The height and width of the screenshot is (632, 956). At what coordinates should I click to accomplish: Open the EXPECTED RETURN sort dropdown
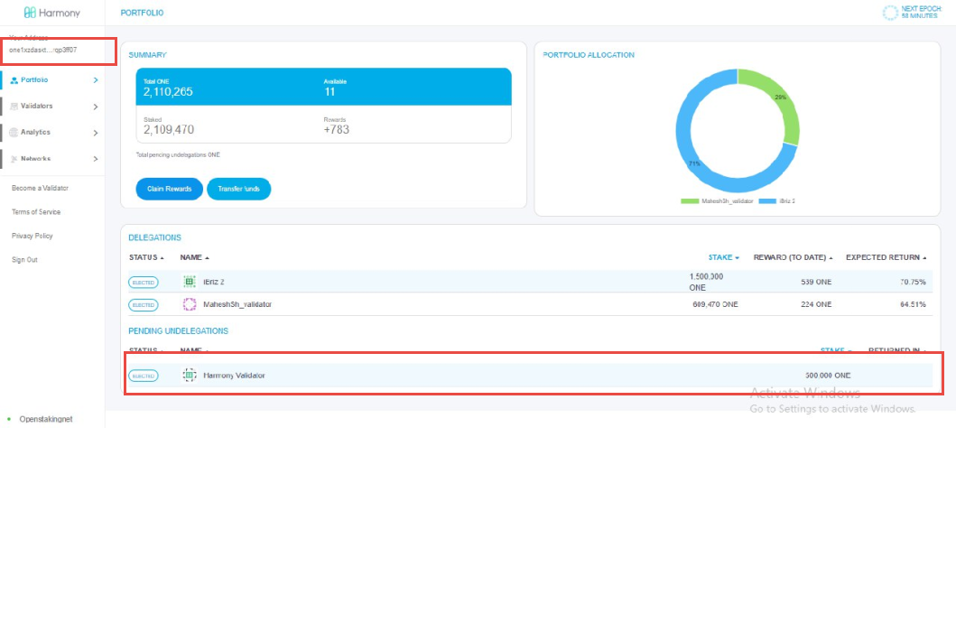pos(886,257)
